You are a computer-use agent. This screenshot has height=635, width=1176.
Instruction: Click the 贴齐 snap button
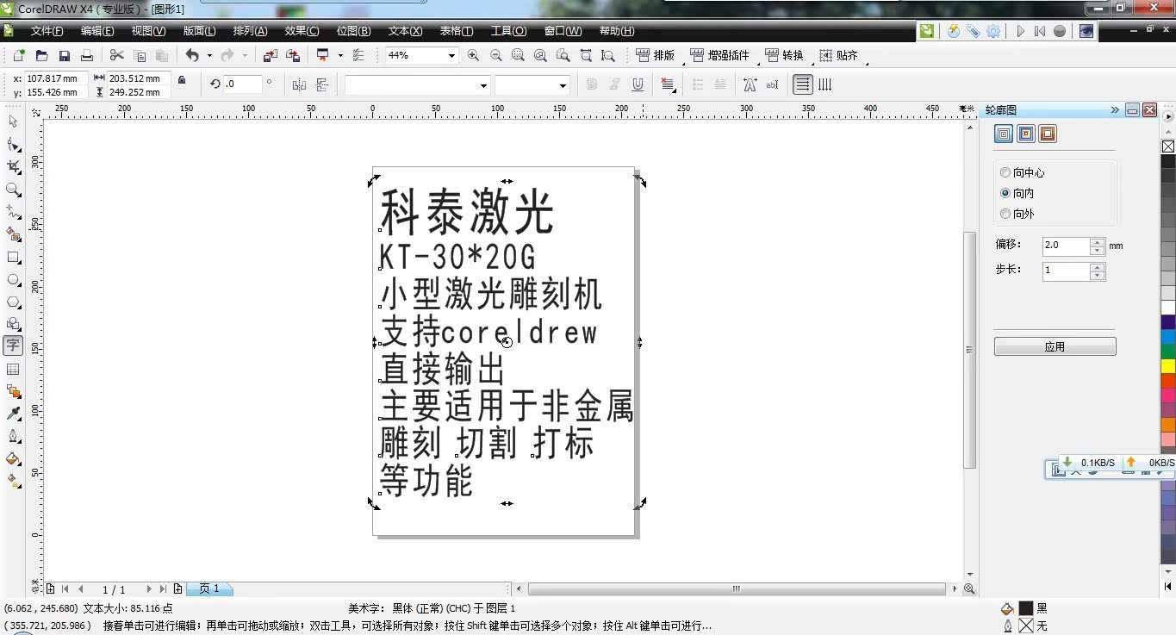click(x=838, y=55)
